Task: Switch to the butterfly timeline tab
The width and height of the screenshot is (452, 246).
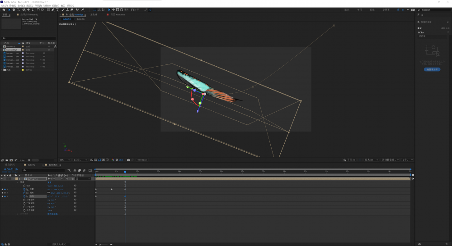Action: click(x=32, y=165)
